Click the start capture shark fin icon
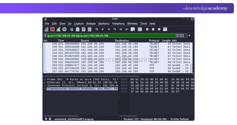The height and width of the screenshot is (125, 237). tap(47, 29)
